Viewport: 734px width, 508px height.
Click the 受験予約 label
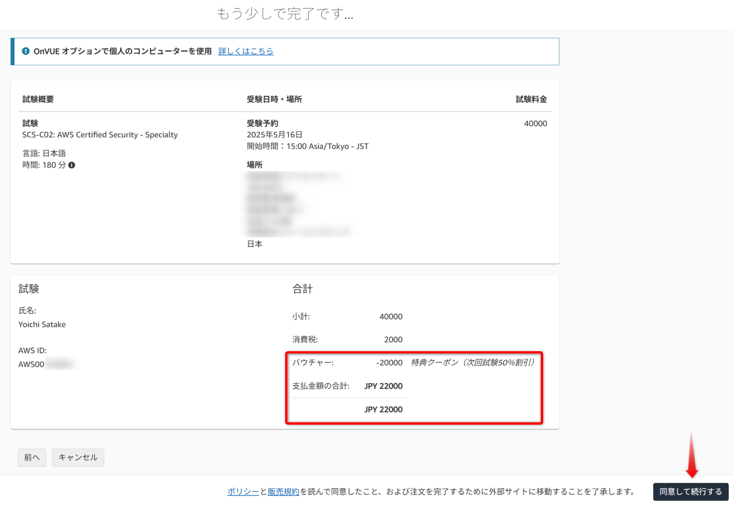click(x=262, y=123)
